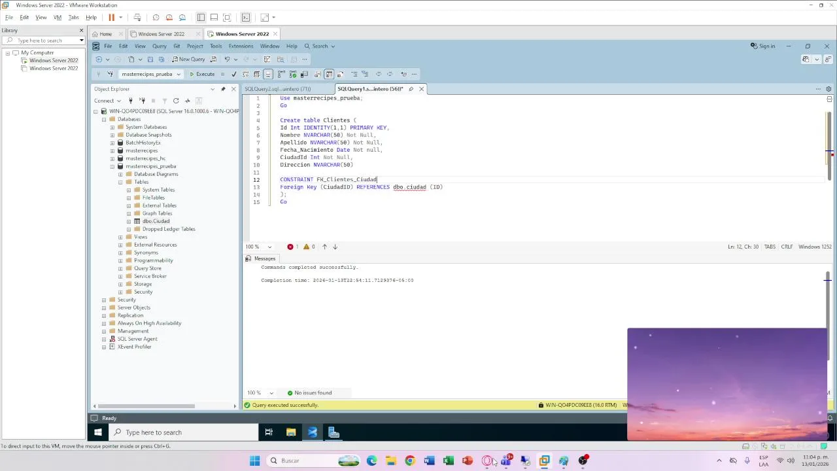Click Sign in button
The height and width of the screenshot is (471, 837).
click(x=762, y=46)
